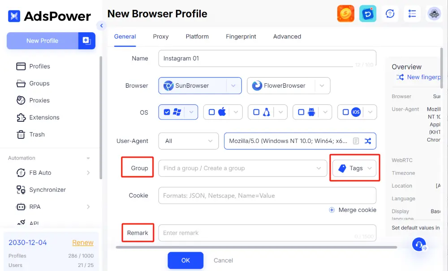This screenshot has height=271, width=448.
Task: Collapse the sidebar with the arrow button
Action: [101, 26]
